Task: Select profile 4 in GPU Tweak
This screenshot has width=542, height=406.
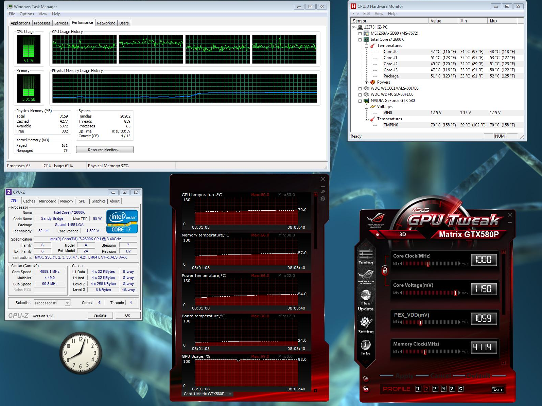Action: (444, 389)
